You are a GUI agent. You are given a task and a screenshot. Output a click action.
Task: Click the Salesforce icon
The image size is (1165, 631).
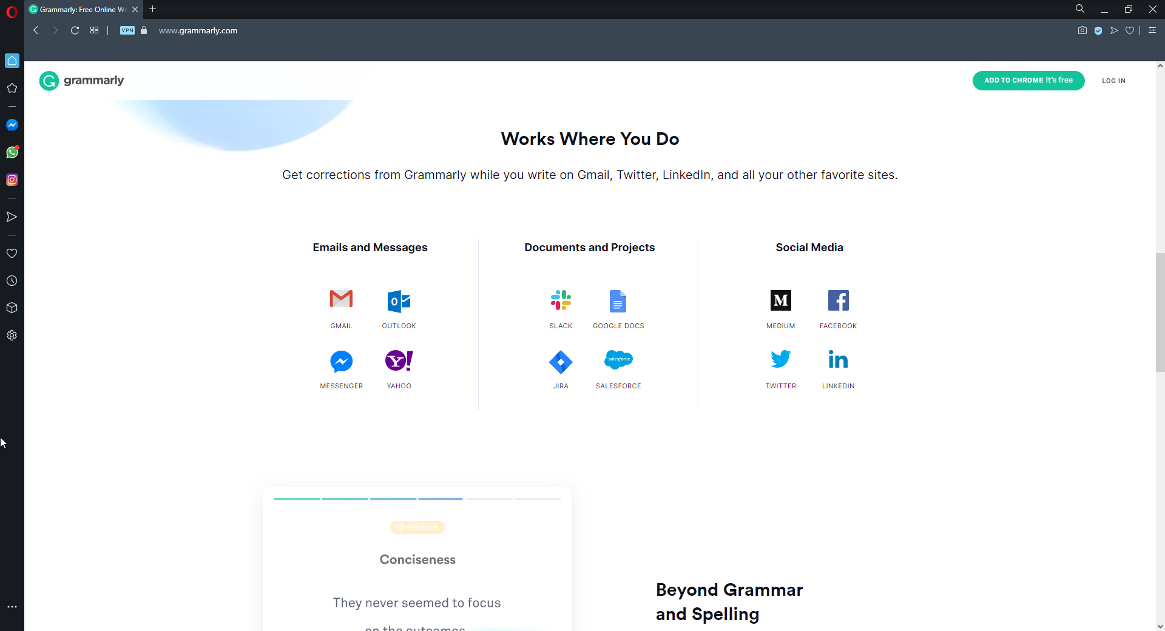(x=618, y=359)
